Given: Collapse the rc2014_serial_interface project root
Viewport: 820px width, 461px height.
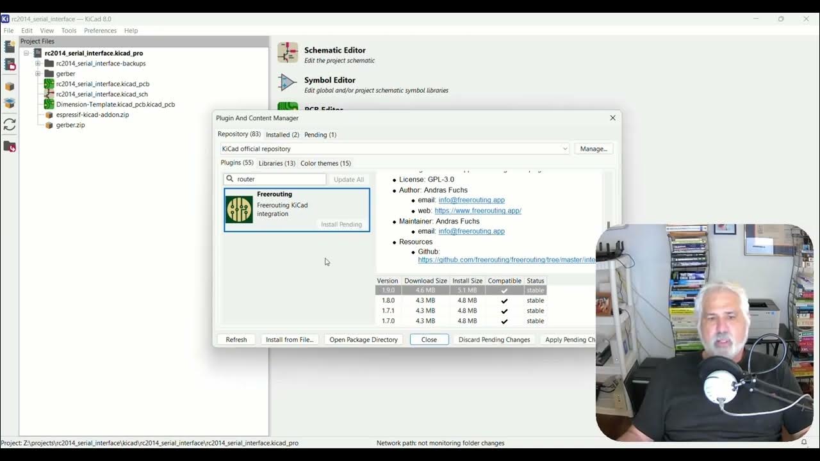Looking at the screenshot, I should coord(26,53).
